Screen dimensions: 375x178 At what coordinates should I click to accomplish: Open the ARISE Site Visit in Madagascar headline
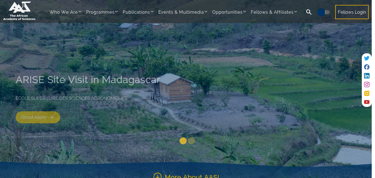click(x=88, y=80)
